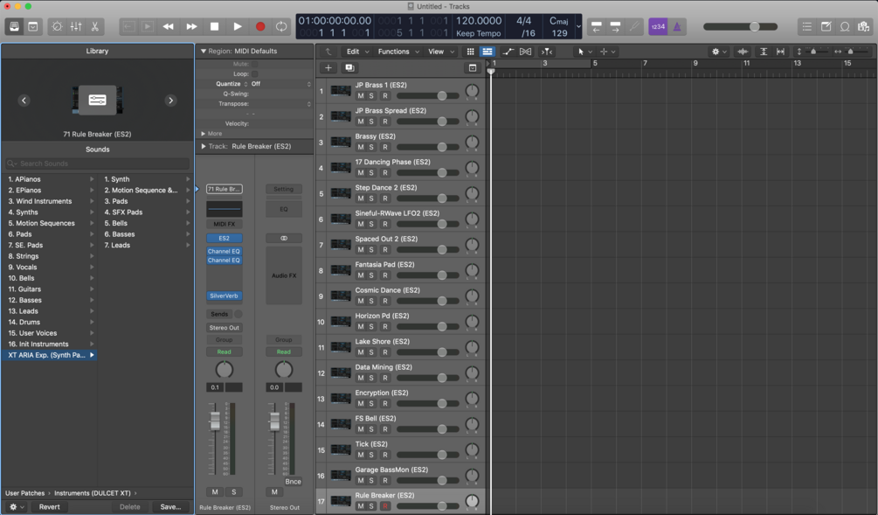Enable the region Mute checkbox

click(255, 64)
